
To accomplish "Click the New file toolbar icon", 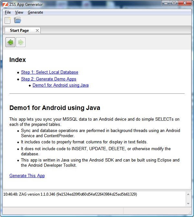I will pyautogui.click(x=7, y=20).
